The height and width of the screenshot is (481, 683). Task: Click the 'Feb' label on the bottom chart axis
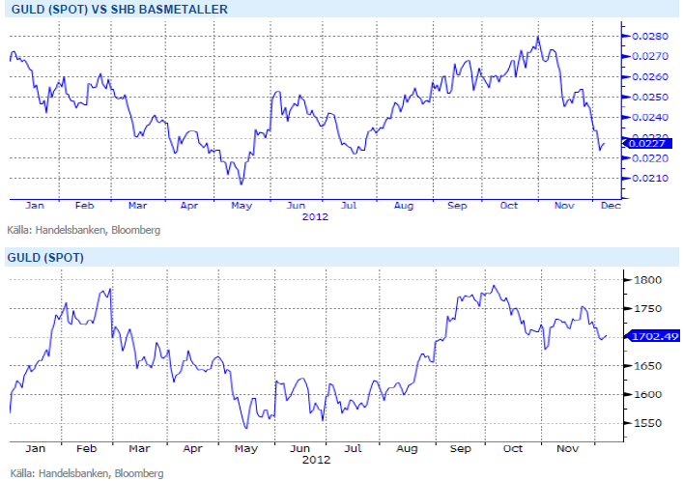84,448
